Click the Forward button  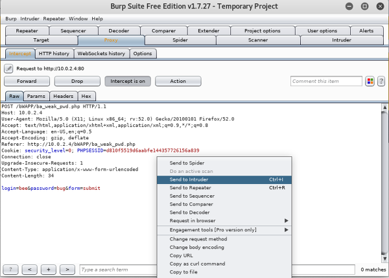(x=27, y=82)
